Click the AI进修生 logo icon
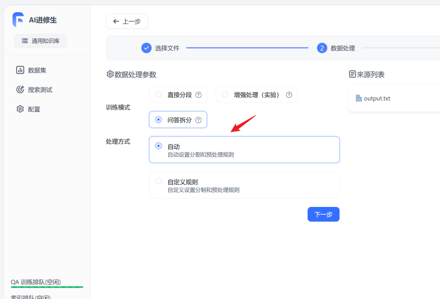Image resolution: width=440 pixels, height=299 pixels. [x=18, y=20]
